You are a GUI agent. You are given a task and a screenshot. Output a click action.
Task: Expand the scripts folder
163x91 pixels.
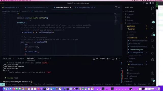tap(132, 58)
